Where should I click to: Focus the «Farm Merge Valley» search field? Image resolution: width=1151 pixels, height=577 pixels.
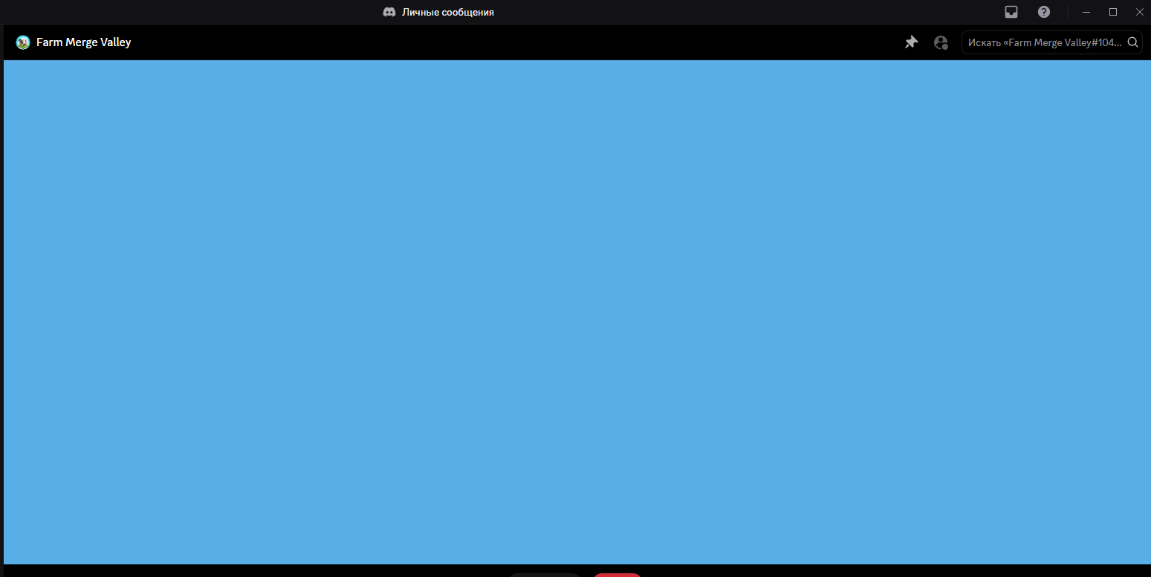click(1044, 42)
